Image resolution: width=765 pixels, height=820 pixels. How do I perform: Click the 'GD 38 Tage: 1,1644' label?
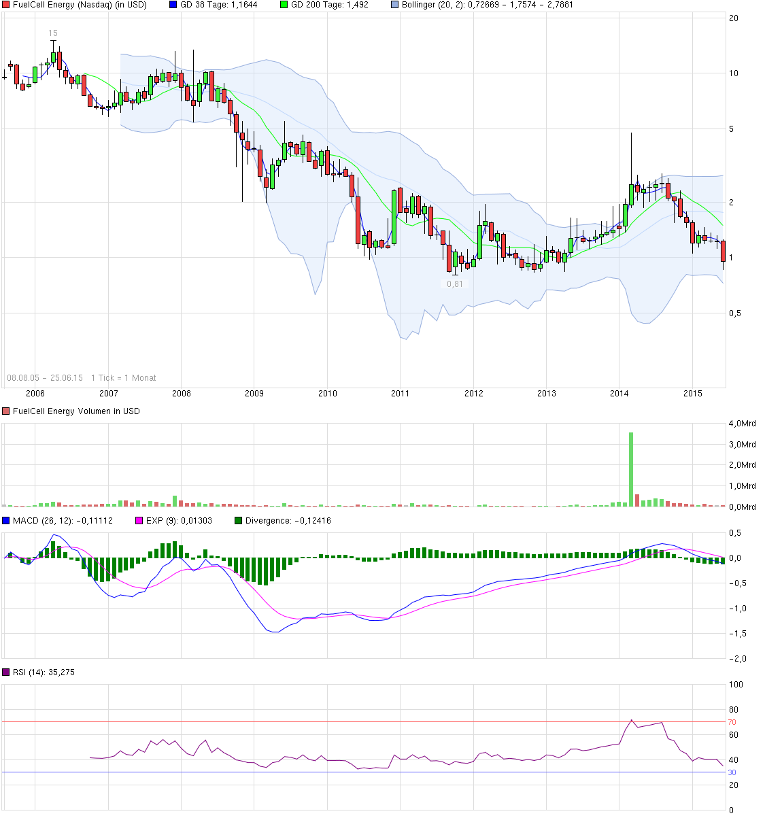[219, 5]
